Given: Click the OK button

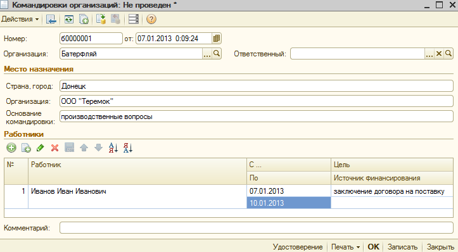Looking at the screenshot, I should pos(373,247).
